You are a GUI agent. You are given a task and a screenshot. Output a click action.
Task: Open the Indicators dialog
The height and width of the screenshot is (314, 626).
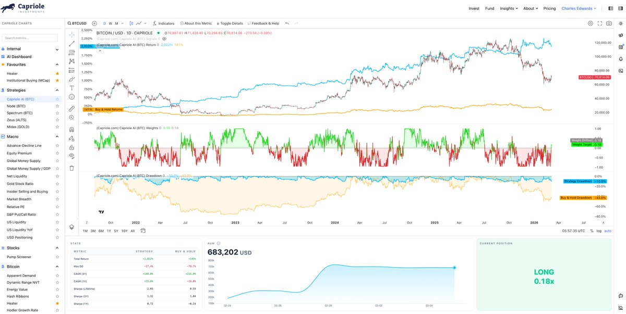pyautogui.click(x=163, y=23)
